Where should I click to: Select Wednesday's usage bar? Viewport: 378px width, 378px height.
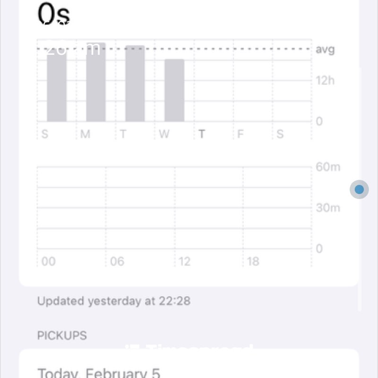(x=174, y=90)
